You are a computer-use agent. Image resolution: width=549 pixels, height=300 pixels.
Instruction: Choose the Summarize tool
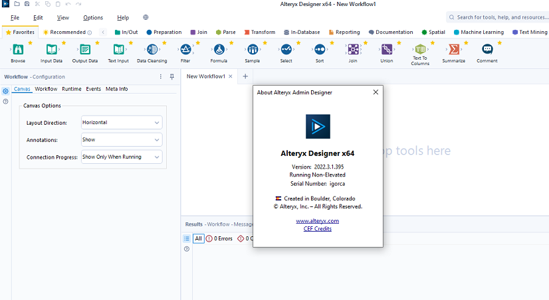pyautogui.click(x=454, y=49)
